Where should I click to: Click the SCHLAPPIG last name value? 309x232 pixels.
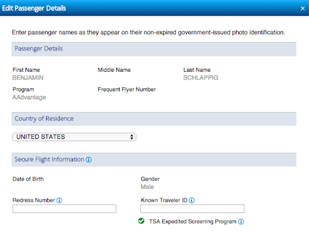(x=201, y=78)
